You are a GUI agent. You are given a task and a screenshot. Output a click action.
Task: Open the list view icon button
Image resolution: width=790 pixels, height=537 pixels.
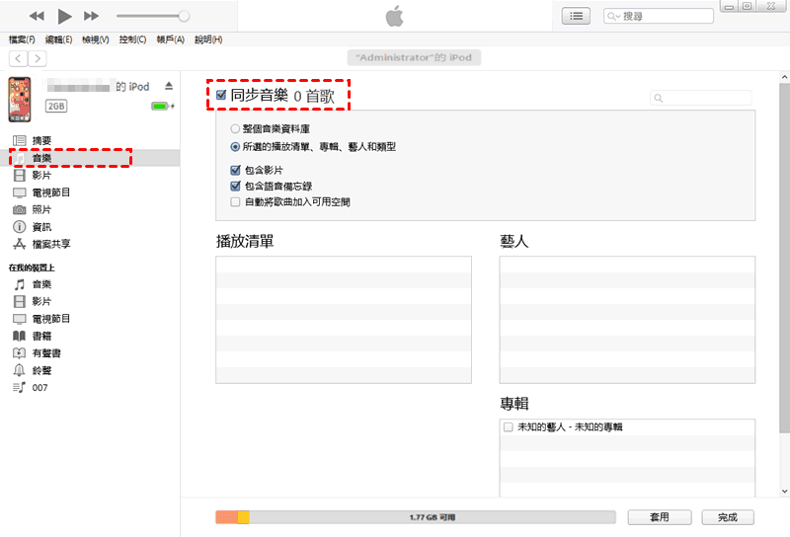(x=575, y=16)
